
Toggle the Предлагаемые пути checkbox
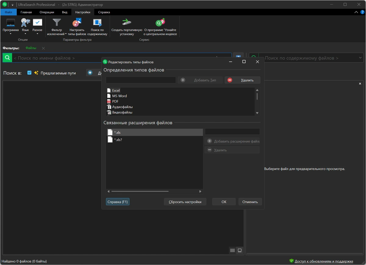coord(29,73)
